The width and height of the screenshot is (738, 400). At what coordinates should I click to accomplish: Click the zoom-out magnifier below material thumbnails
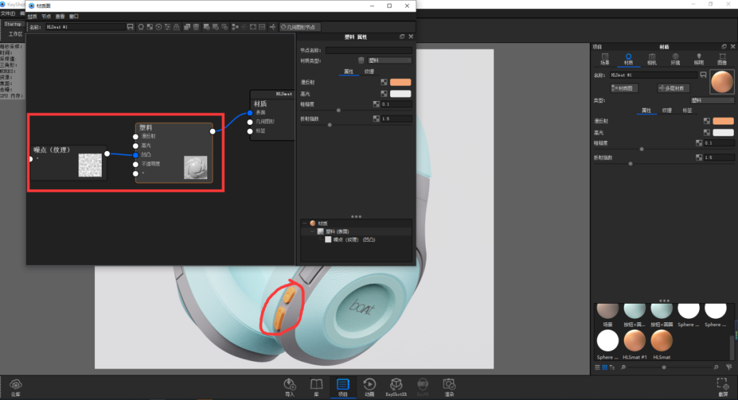623,367
